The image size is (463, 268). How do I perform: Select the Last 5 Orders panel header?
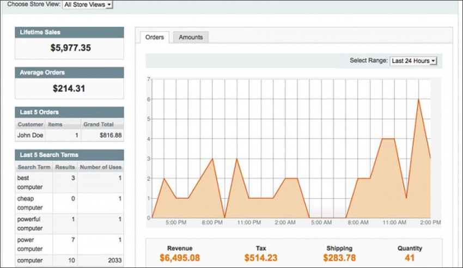[x=69, y=112]
